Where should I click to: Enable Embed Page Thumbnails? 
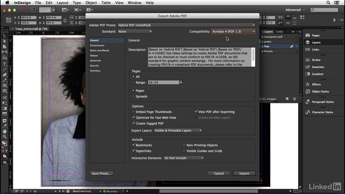tap(133, 112)
